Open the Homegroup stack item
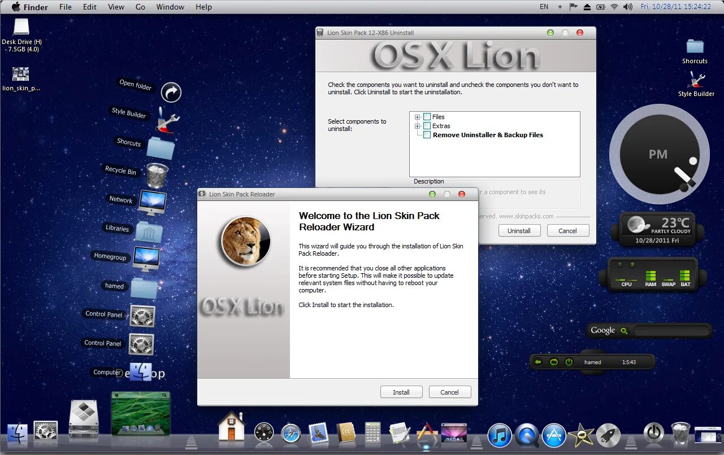724x455 pixels. [x=146, y=259]
